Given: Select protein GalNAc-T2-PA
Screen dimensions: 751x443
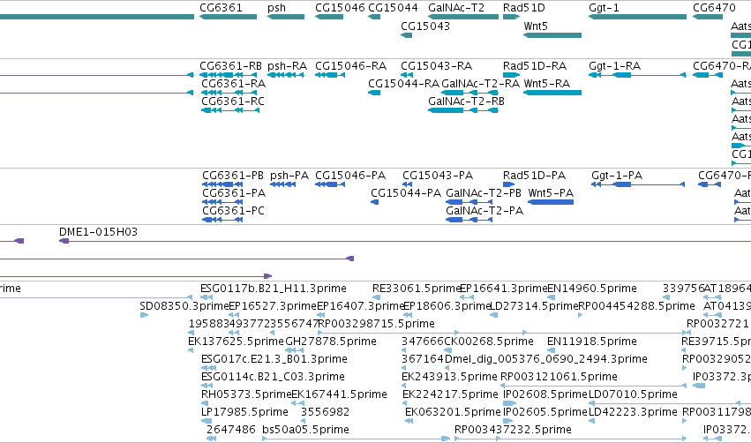Looking at the screenshot, I should 484,211.
